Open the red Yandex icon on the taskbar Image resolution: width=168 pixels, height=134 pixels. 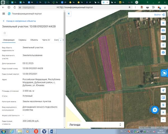click(36, 131)
